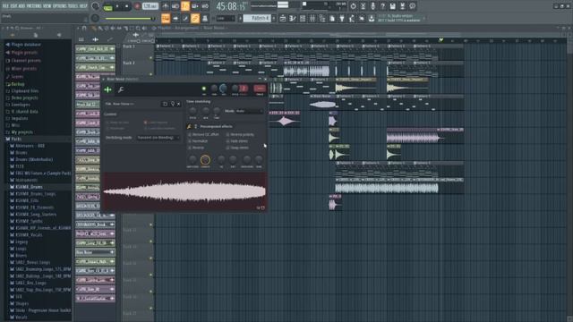The width and height of the screenshot is (573, 322).
Task: Click the record button in transport
Action: click(x=137, y=6)
